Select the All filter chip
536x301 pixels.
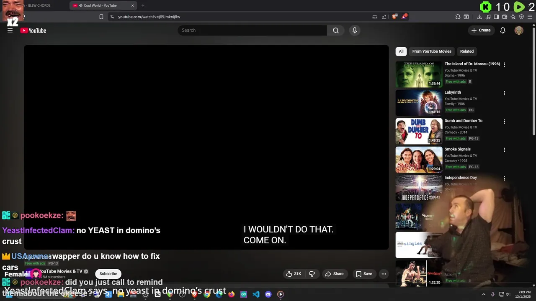(x=401, y=51)
